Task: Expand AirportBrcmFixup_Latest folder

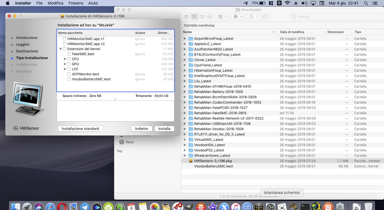Action: 185,39
